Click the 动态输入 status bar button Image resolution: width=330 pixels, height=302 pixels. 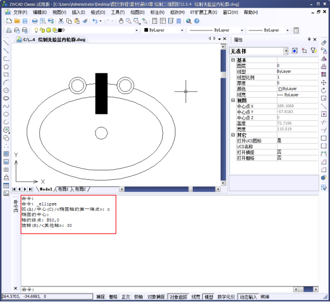click(248, 297)
